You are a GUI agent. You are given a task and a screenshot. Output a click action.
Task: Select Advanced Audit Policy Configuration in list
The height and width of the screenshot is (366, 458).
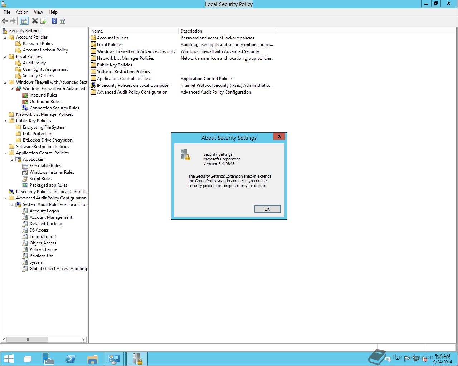pos(132,92)
